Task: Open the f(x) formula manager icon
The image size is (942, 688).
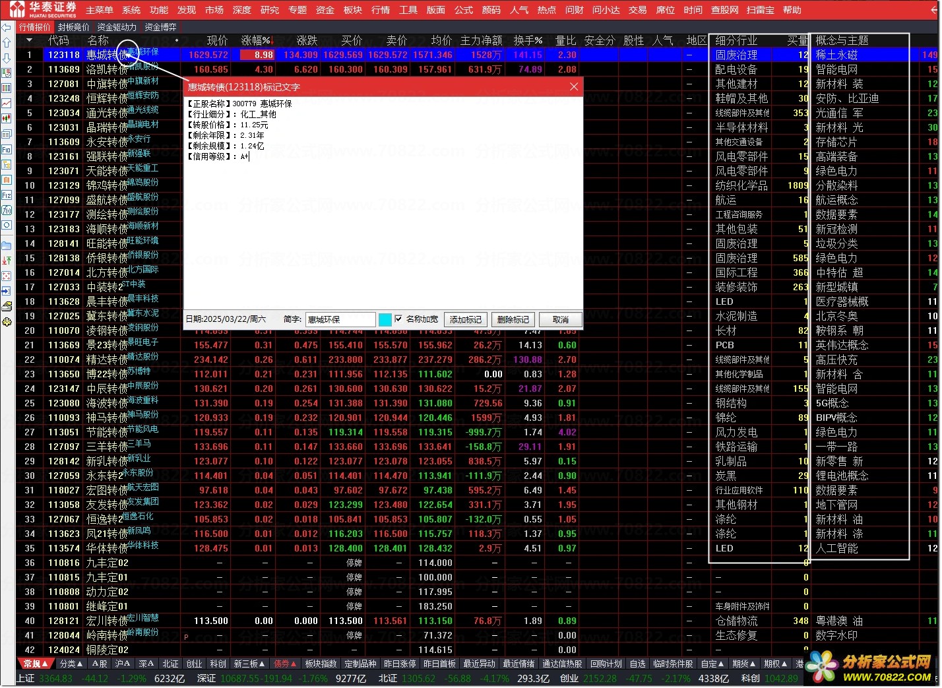Action: click(x=7, y=210)
